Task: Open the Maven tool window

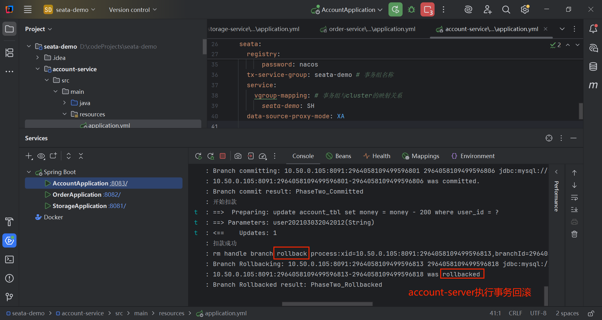Action: tap(593, 85)
